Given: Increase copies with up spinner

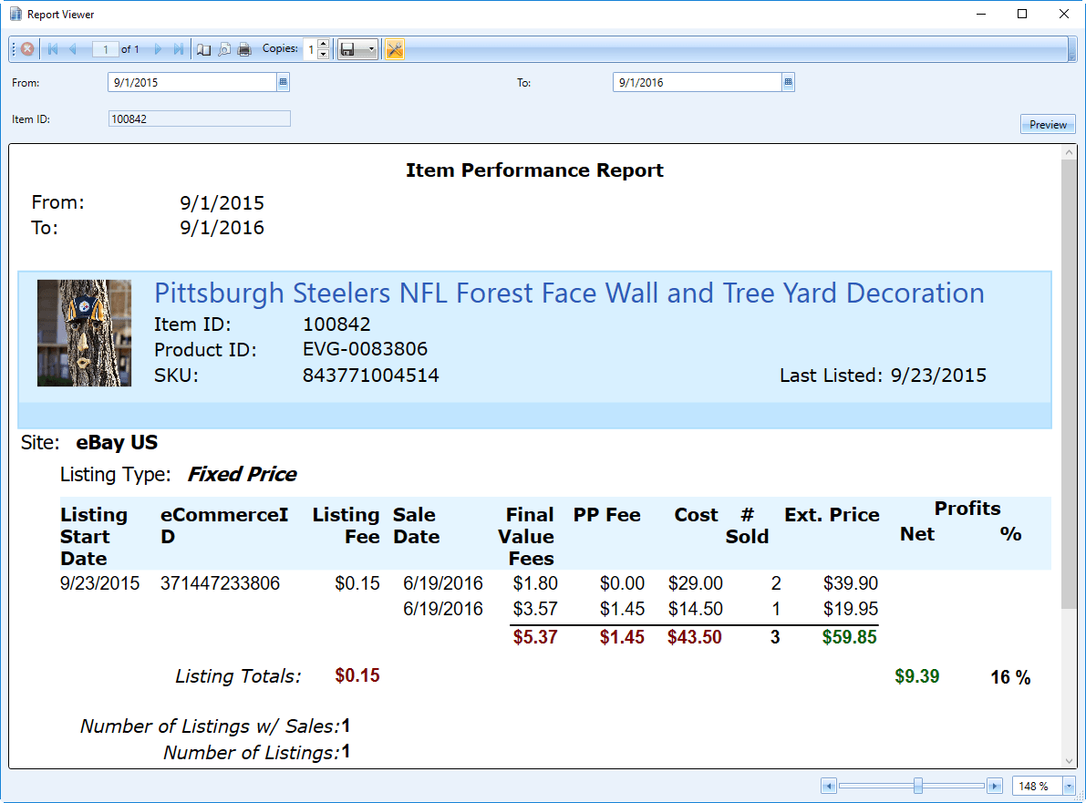Looking at the screenshot, I should click(323, 45).
